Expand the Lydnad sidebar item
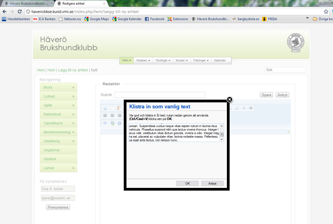333x224 pixels. click(x=58, y=96)
